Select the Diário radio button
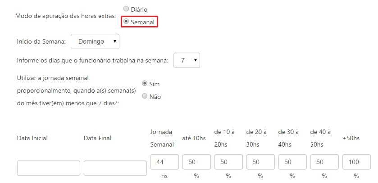Image resolution: width=378 pixels, height=183 pixels. tap(126, 9)
